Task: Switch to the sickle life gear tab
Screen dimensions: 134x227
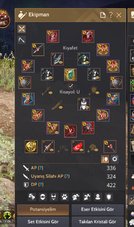Action: coord(22,40)
